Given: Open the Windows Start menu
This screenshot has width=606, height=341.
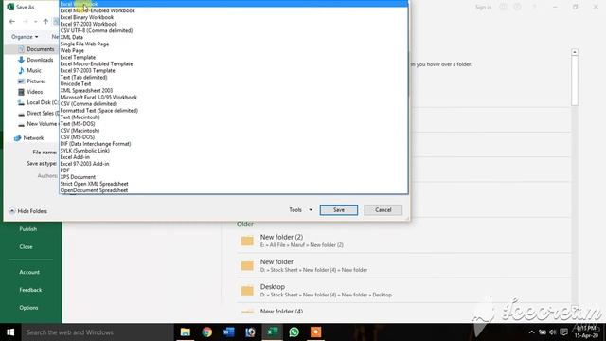Looking at the screenshot, I should pos(10,332).
